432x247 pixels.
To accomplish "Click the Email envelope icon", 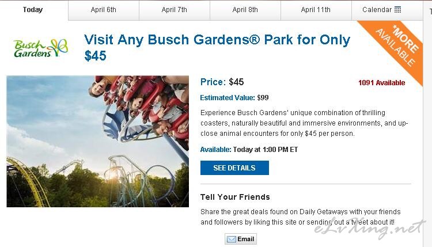I will pyautogui.click(x=231, y=239).
